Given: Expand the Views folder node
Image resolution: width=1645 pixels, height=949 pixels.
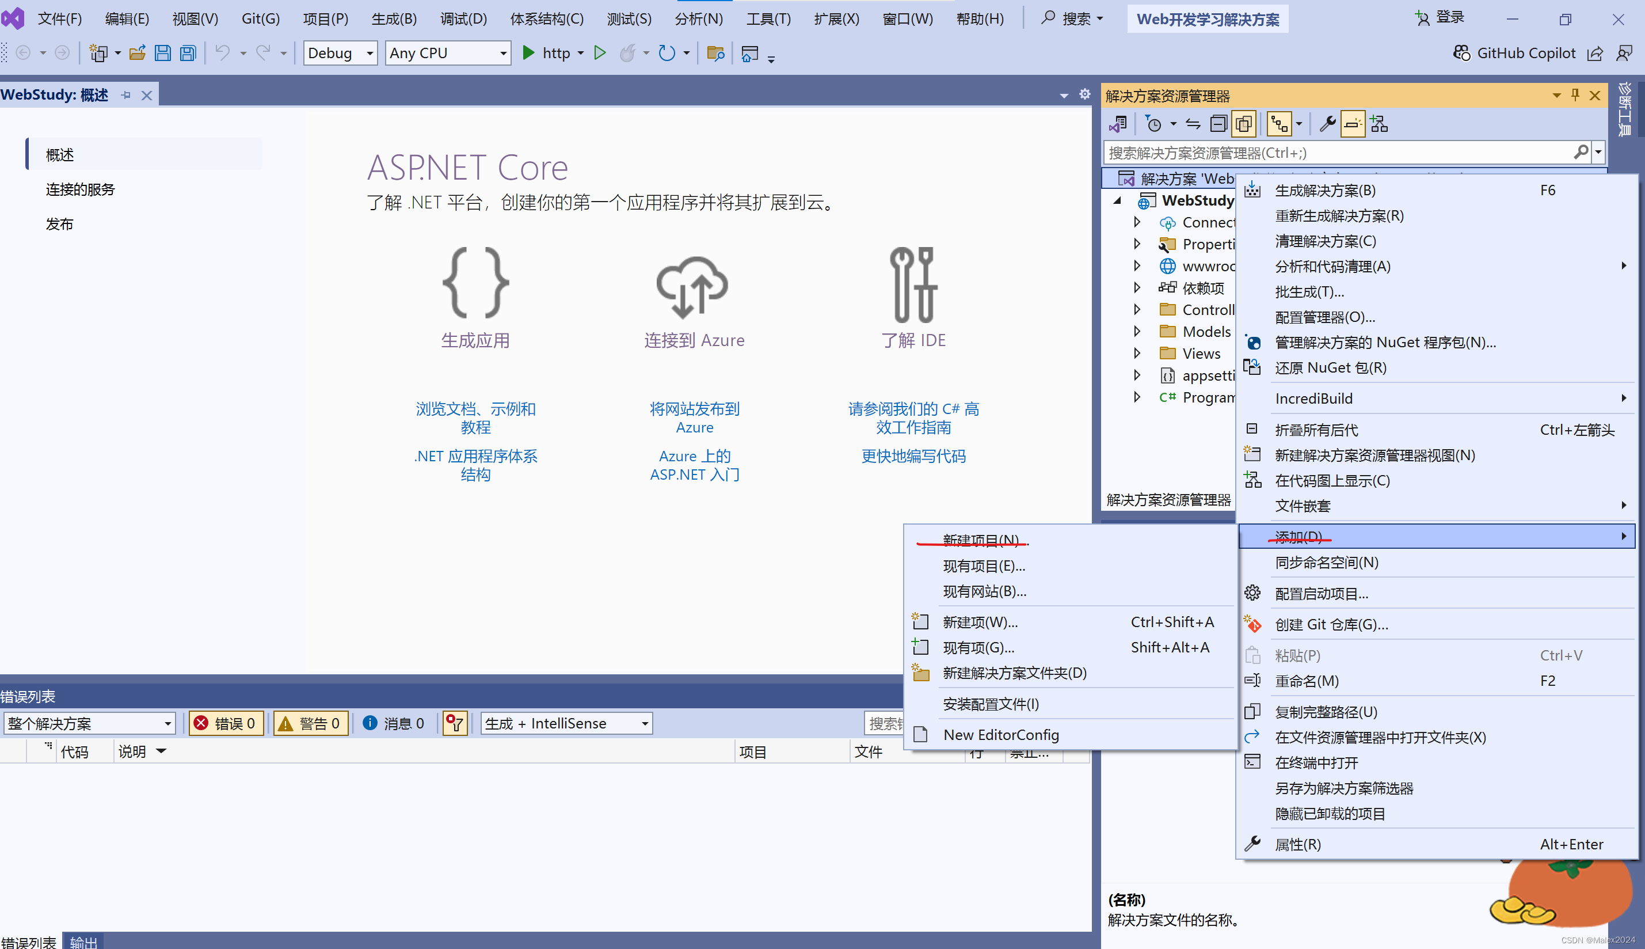Looking at the screenshot, I should [x=1137, y=353].
